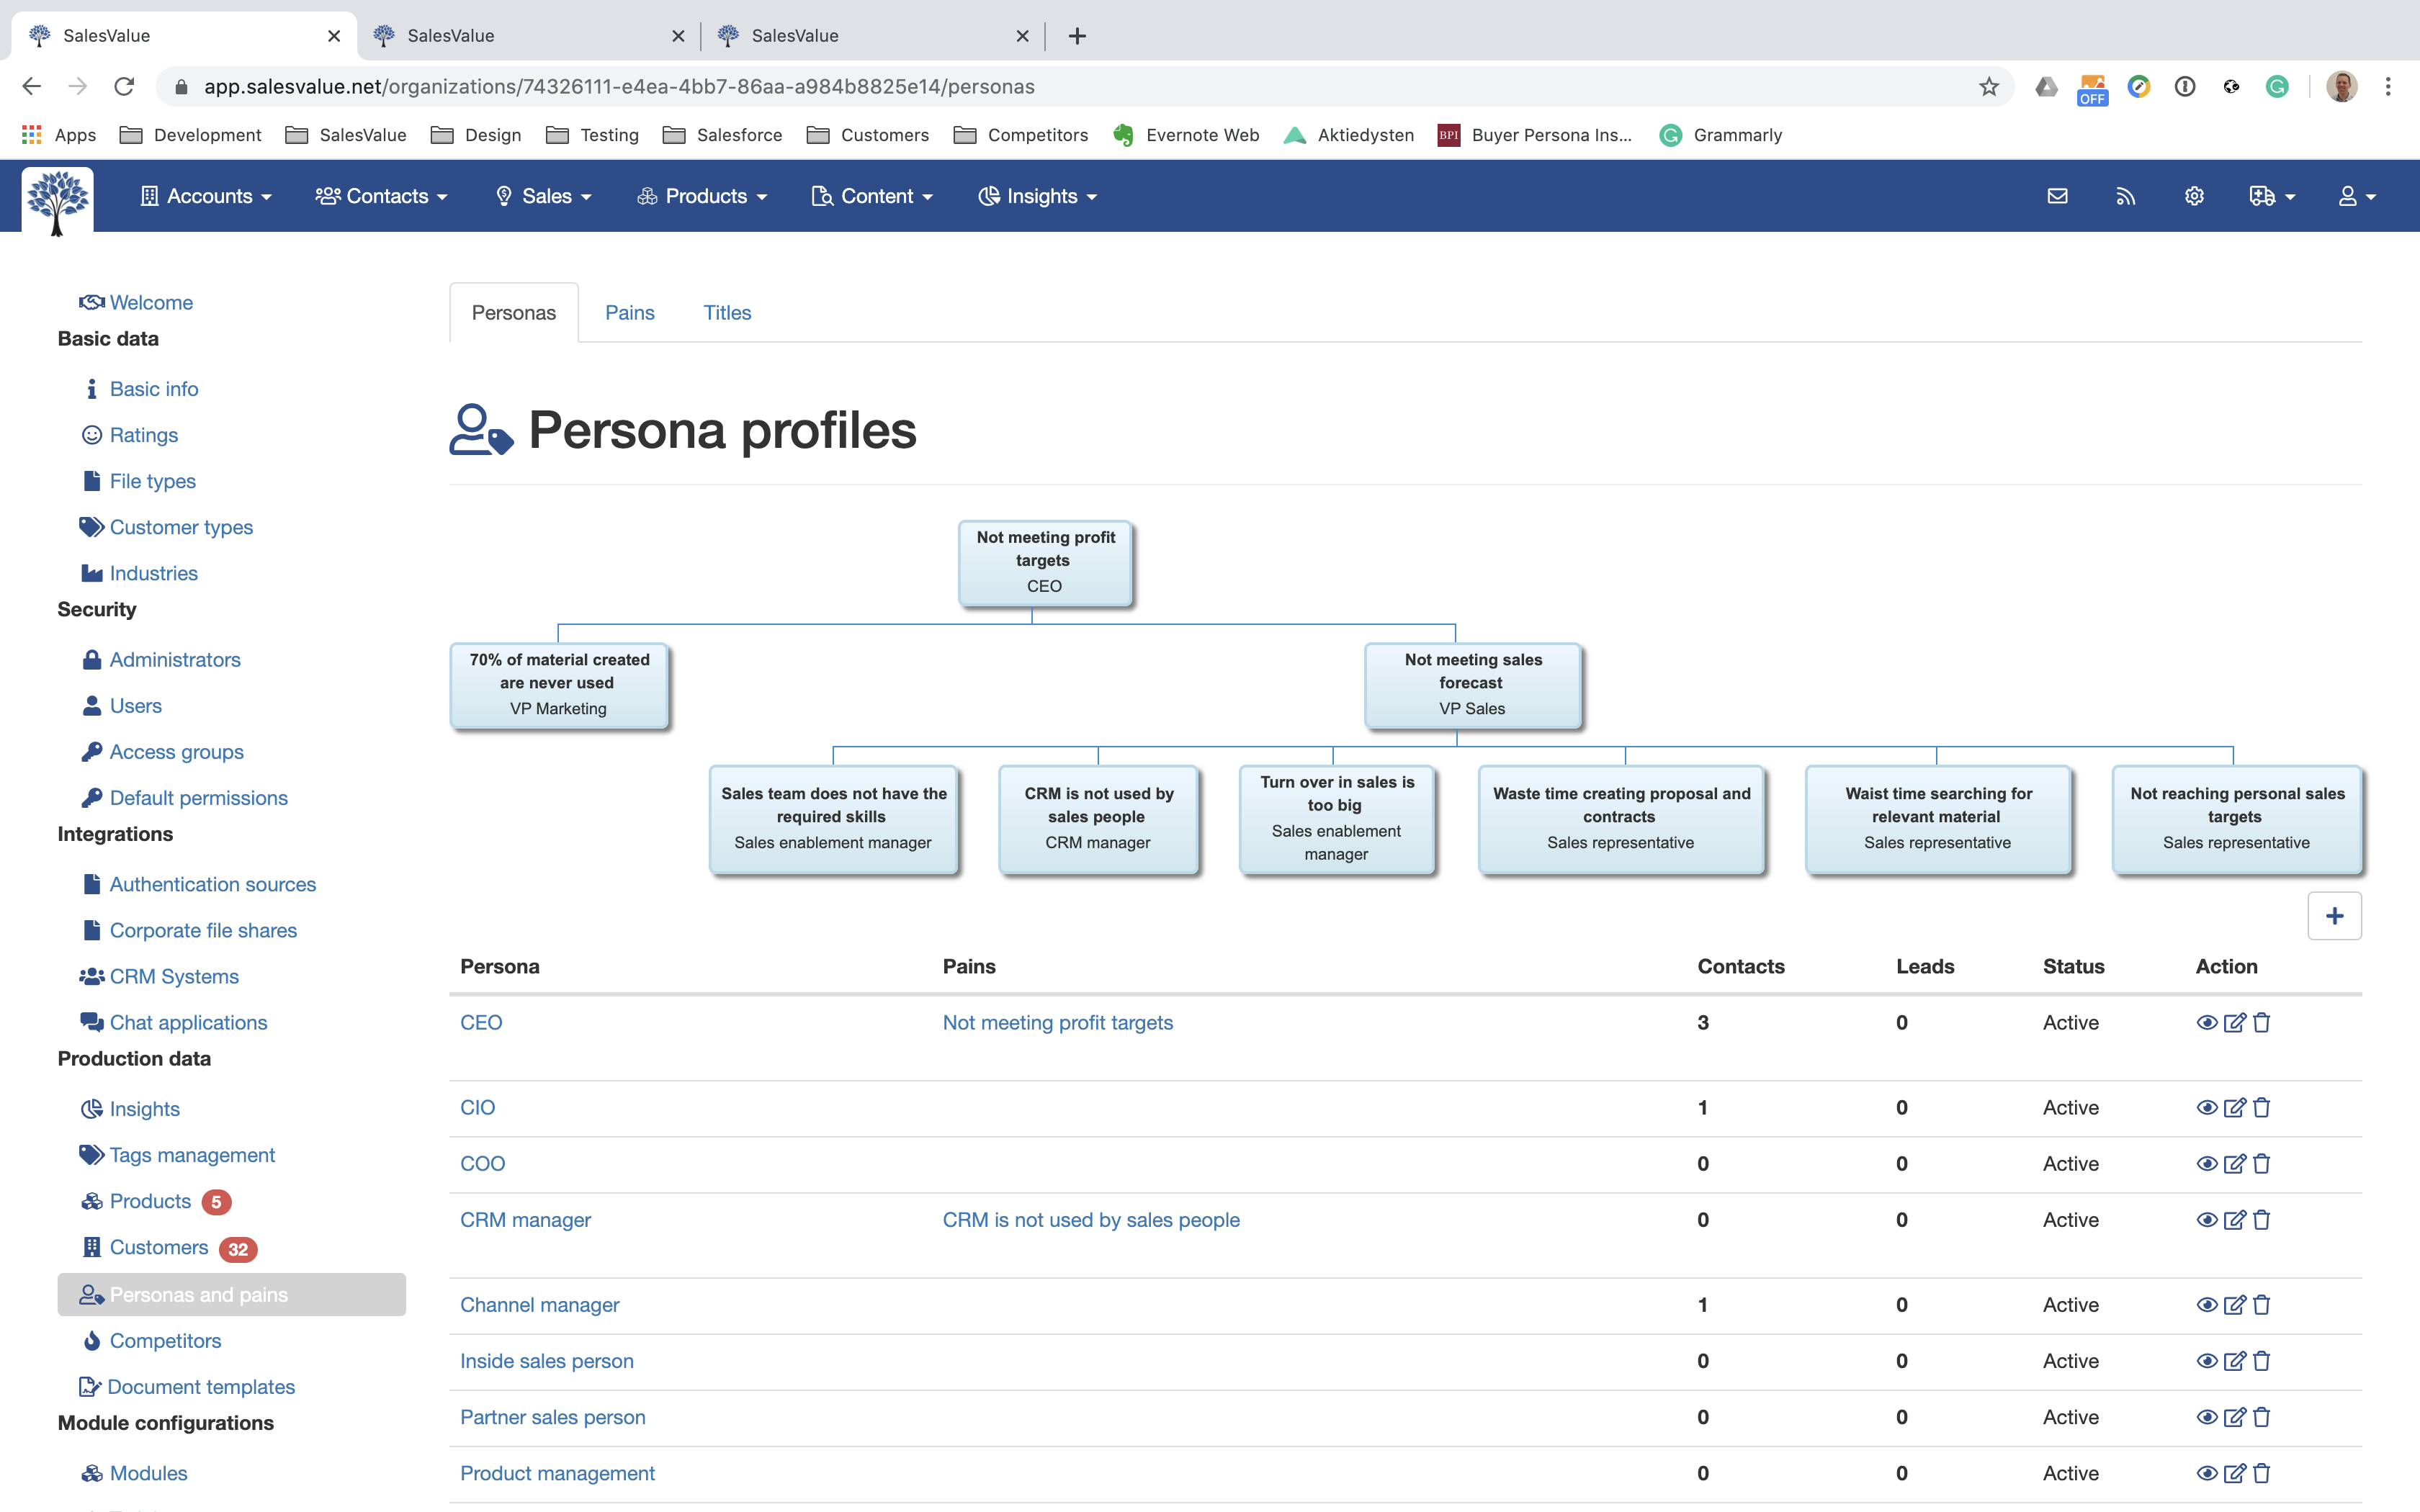View CRM manager persona with eye icon
Screen dimensions: 2420x1512
[2206, 1219]
